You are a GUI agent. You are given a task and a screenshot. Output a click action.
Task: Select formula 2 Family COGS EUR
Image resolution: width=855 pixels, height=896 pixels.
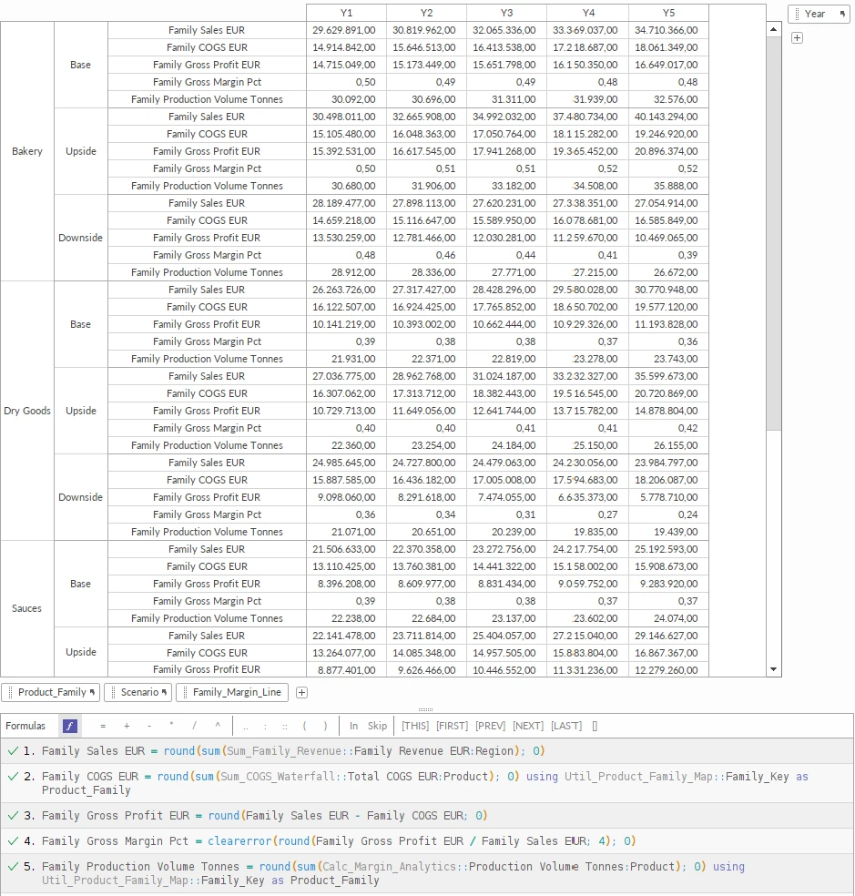[x=427, y=783]
